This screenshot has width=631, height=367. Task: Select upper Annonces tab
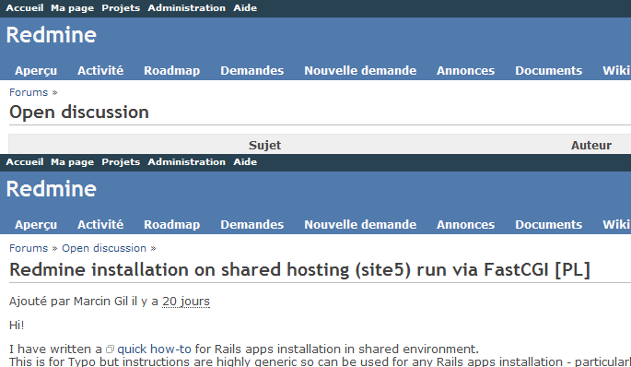465,70
